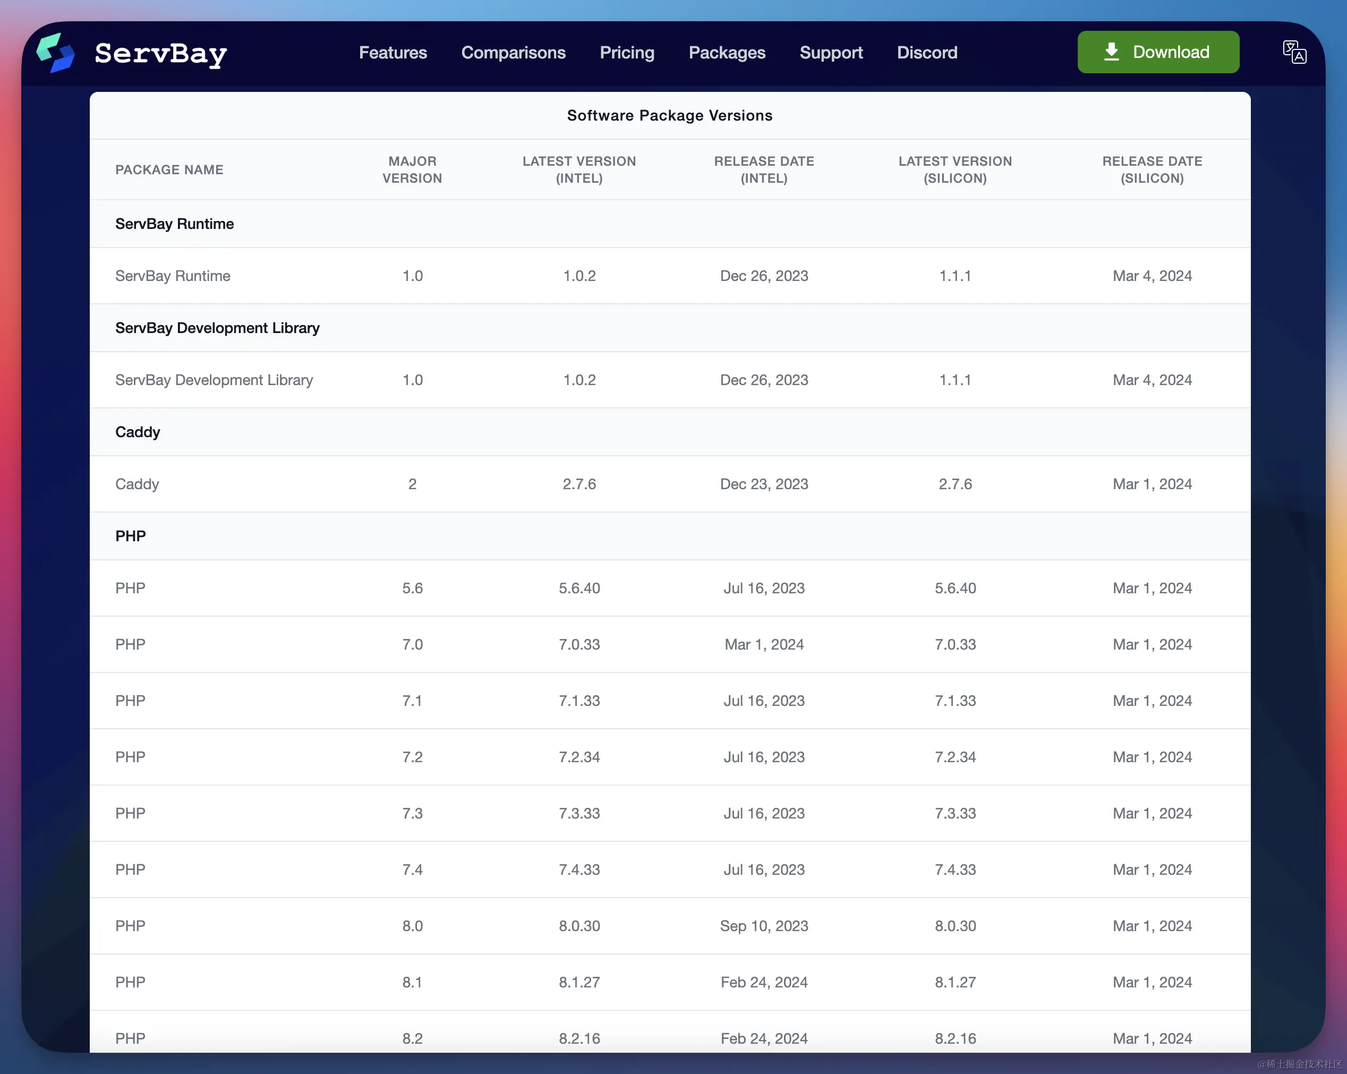Screen dimensions: 1347x1074
Task: Select the ServBay Runtime group heading
Action: tap(174, 224)
